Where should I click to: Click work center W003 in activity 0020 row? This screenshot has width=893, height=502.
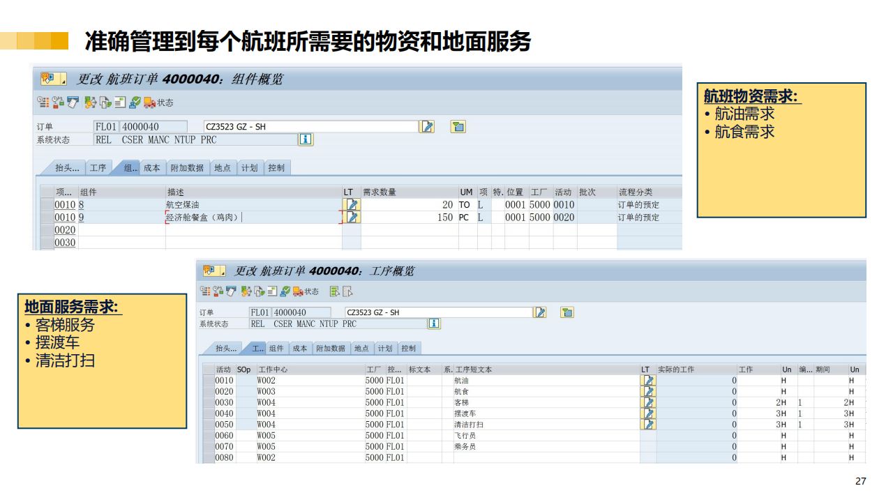tap(310, 391)
